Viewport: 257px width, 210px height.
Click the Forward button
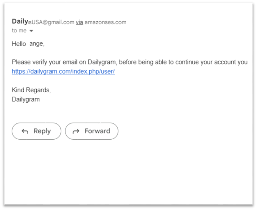pos(92,131)
